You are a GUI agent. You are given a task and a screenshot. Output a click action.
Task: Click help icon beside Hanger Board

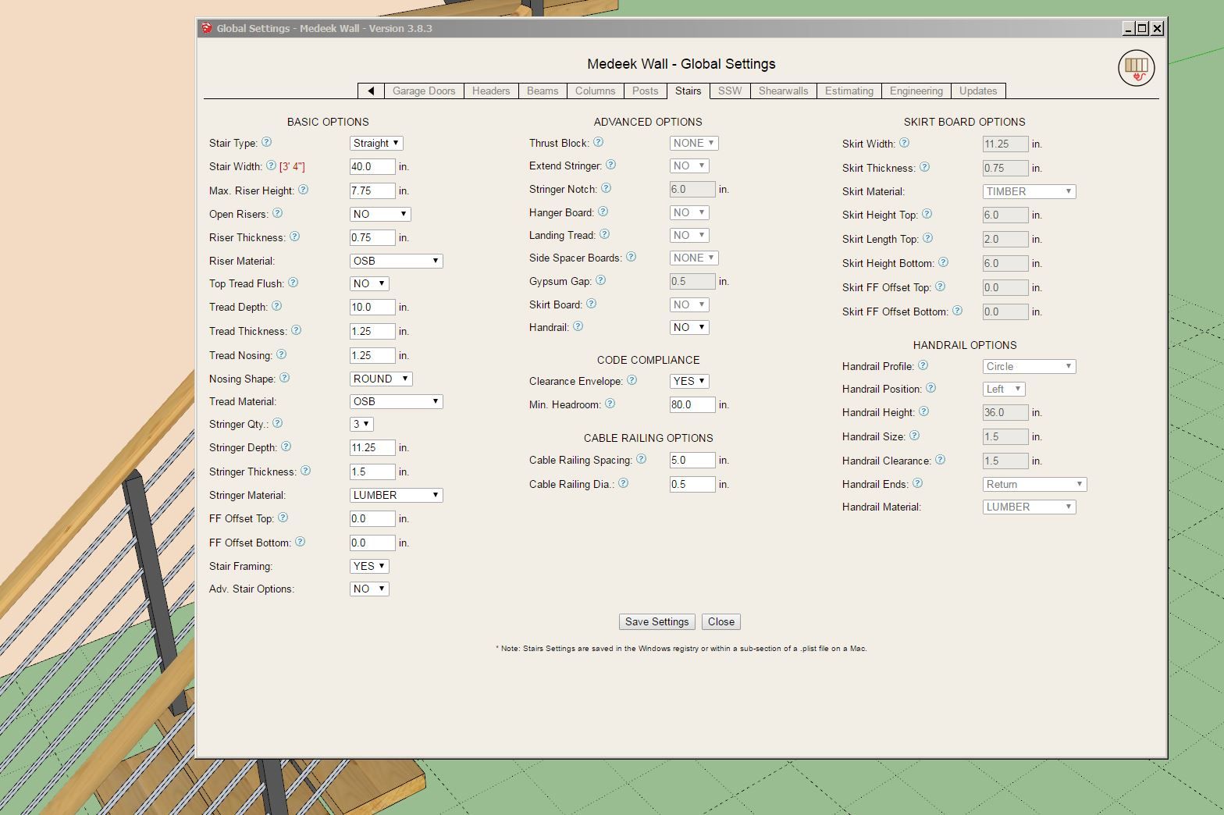point(603,212)
